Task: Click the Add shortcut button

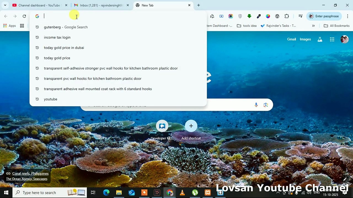Action: (x=191, y=130)
